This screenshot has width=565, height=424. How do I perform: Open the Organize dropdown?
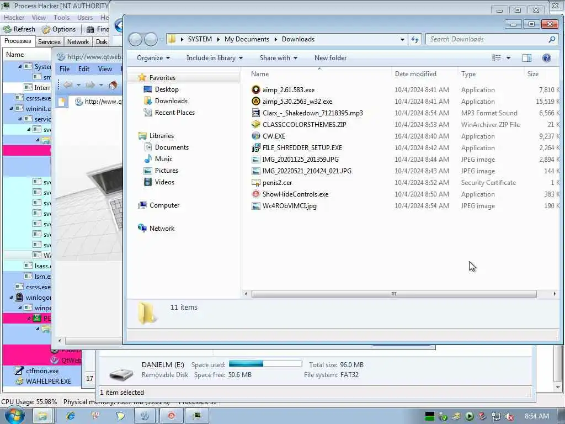coord(153,57)
